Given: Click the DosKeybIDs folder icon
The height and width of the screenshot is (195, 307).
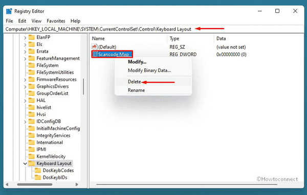Looking at the screenshot, I should pyautogui.click(x=38, y=178).
